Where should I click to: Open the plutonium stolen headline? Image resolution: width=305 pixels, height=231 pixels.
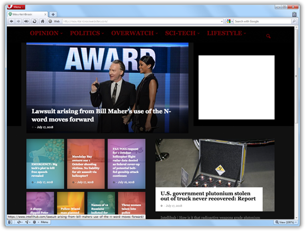pos(208,196)
